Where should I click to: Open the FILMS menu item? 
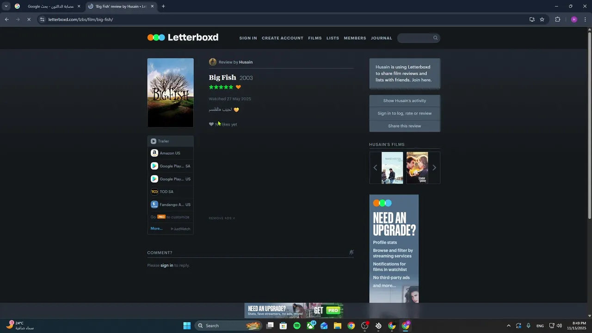[x=315, y=38]
